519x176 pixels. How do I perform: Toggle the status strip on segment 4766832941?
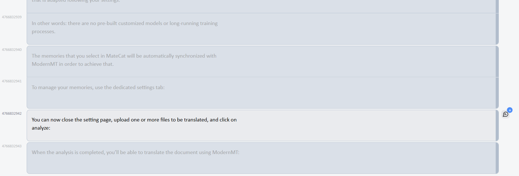pyautogui.click(x=497, y=93)
